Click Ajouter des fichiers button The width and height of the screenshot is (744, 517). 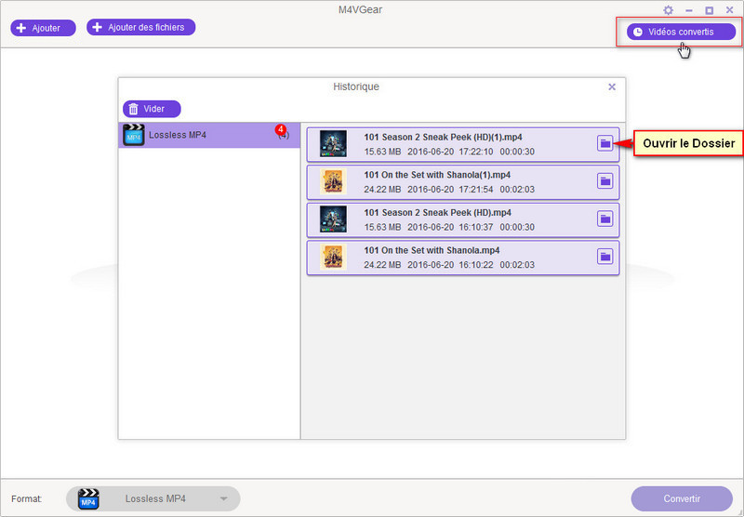point(141,28)
